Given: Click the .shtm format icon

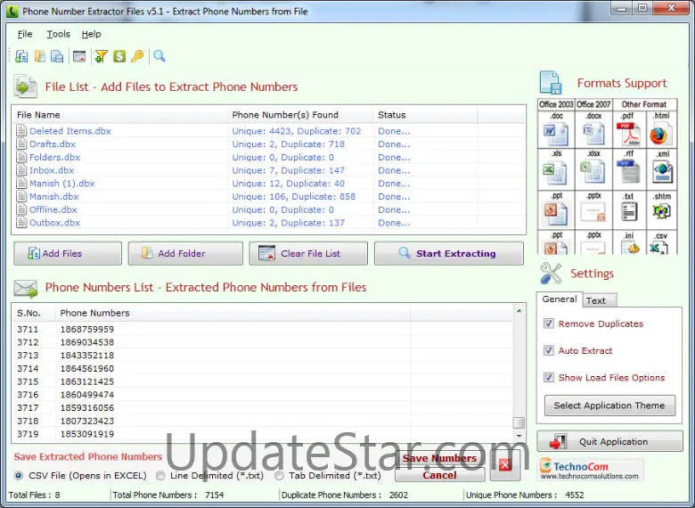Looking at the screenshot, I should 661,211.
